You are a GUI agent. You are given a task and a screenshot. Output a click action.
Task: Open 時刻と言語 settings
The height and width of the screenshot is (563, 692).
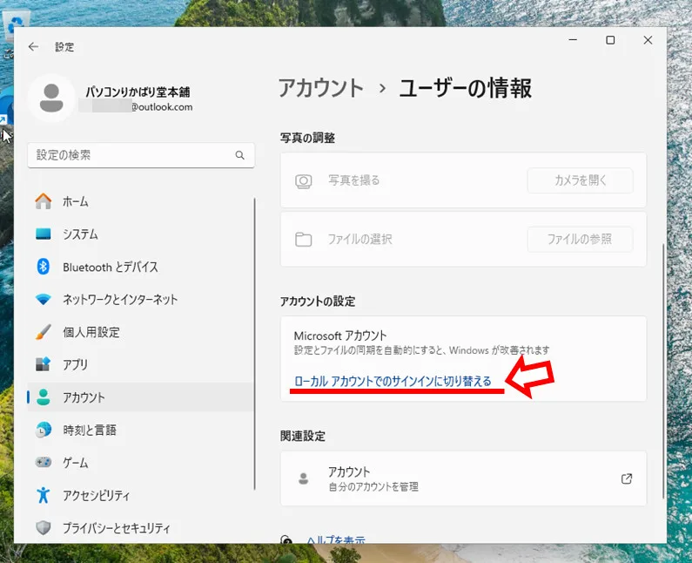click(x=141, y=430)
